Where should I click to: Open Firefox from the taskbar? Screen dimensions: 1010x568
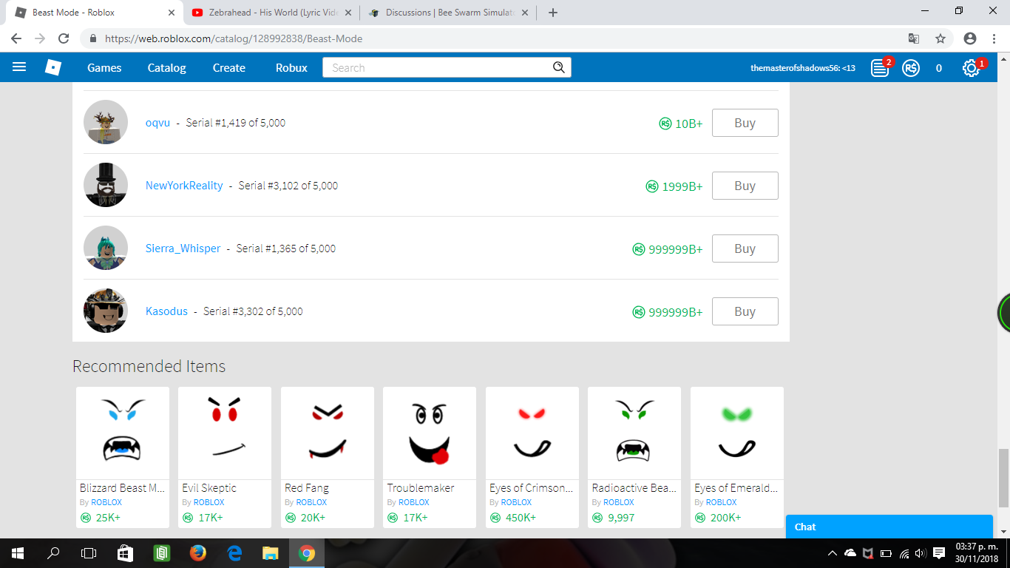pos(197,553)
